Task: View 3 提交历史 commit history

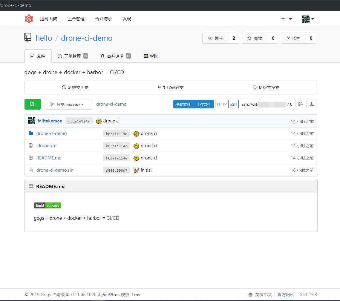Action: [x=75, y=87]
